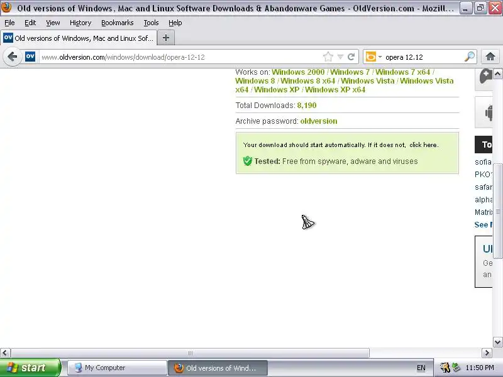The width and height of the screenshot is (503, 377).
Task: Click the first system tray icon
Action: 445,368
